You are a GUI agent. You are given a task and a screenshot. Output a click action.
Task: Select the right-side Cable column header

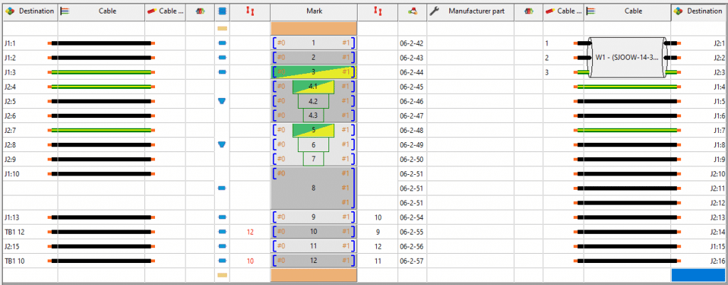(627, 11)
